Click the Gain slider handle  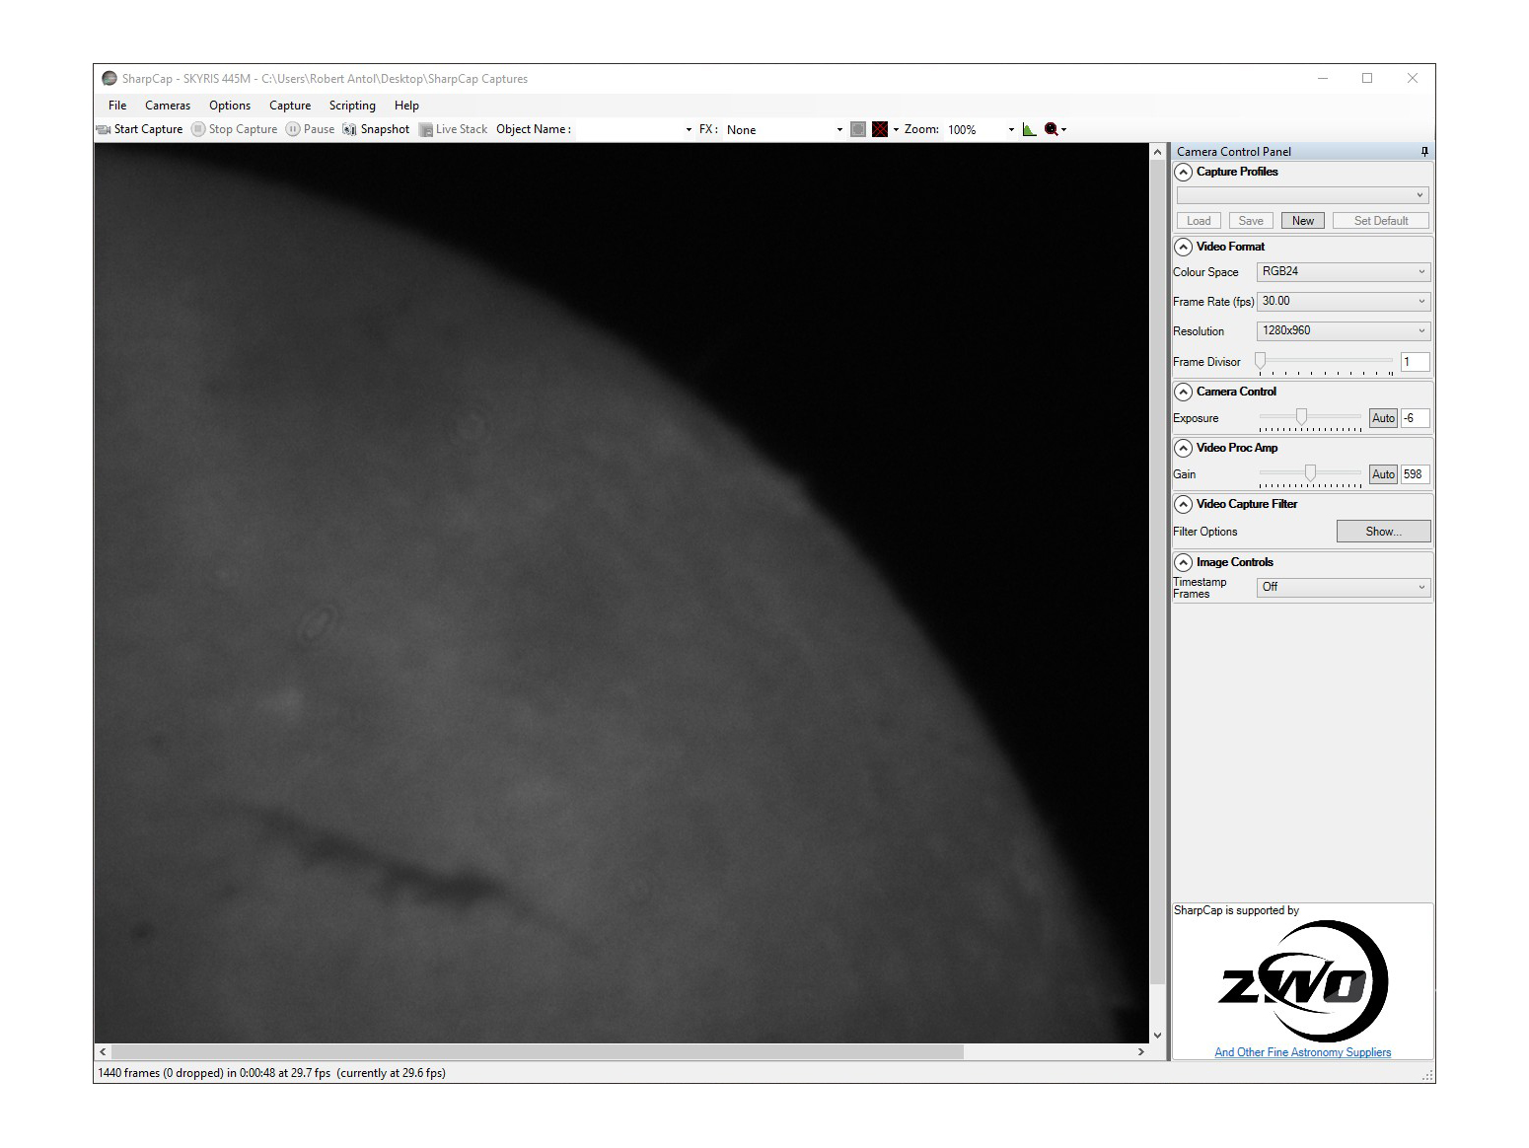coord(1310,473)
